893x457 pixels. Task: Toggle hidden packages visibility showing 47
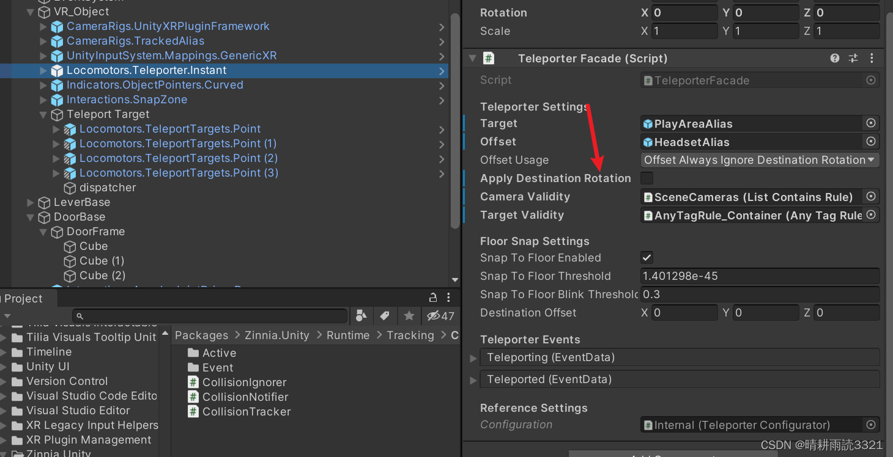(x=440, y=316)
